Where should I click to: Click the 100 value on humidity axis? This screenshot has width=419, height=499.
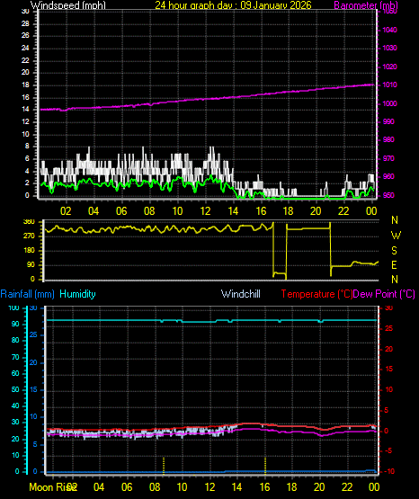(14, 308)
